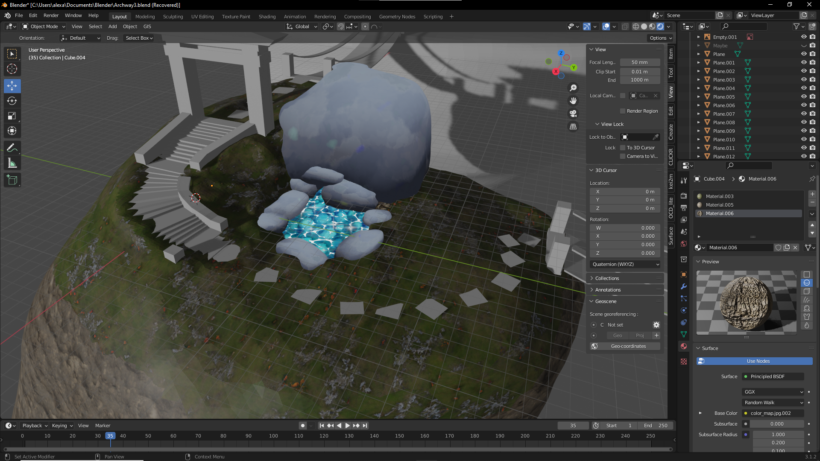Select the Rotate tool in toolbar

click(x=12, y=101)
